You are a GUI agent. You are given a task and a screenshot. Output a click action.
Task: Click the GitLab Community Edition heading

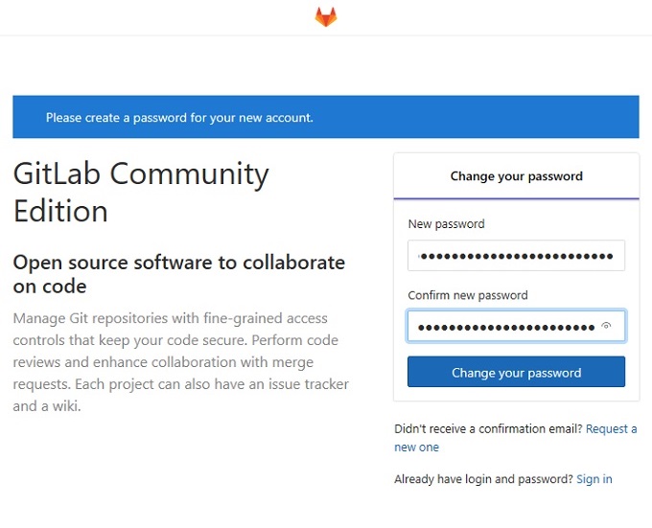141,192
